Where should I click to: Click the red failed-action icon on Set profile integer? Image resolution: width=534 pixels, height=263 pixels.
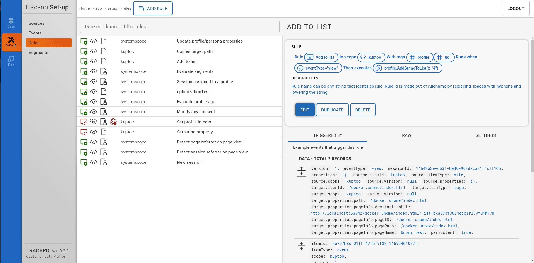click(113, 122)
